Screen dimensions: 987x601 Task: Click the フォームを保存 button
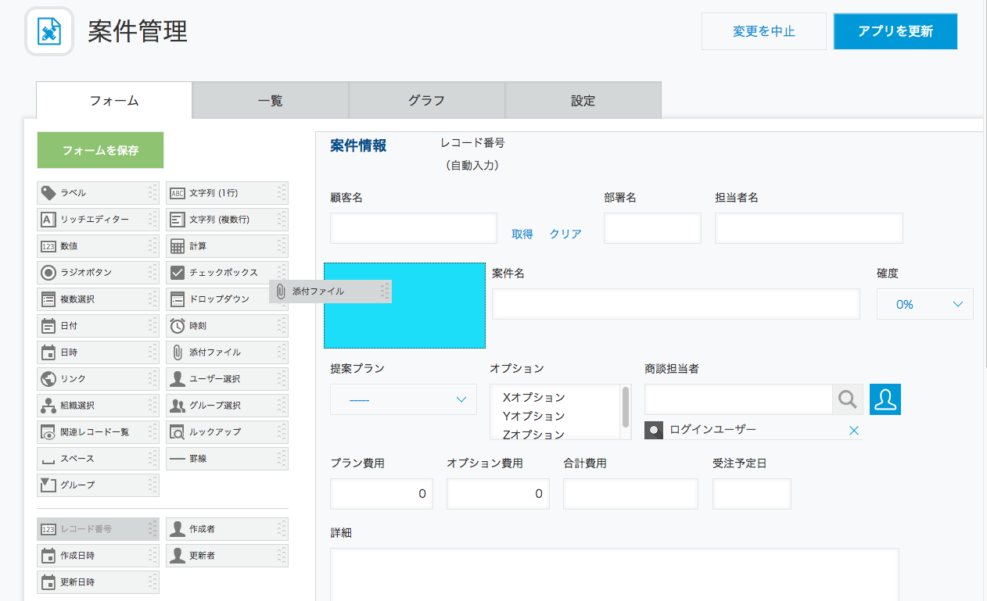point(100,150)
